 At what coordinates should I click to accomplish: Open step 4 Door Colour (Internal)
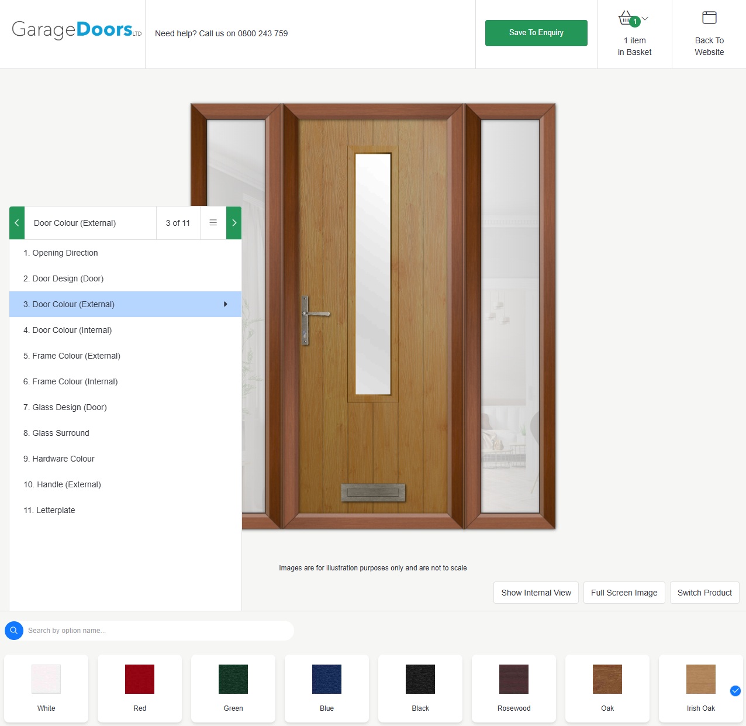[125, 330]
